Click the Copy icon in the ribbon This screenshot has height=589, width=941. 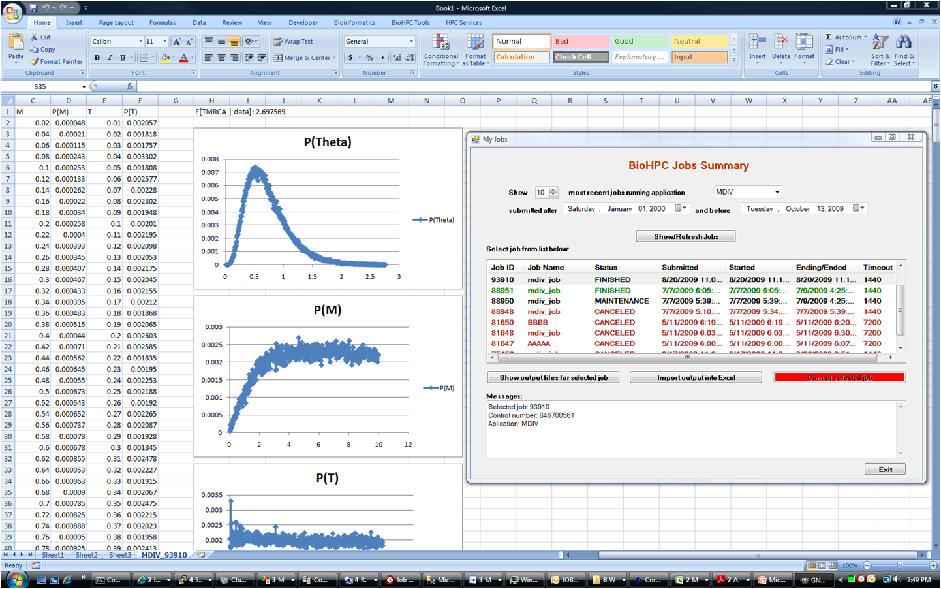coord(34,49)
